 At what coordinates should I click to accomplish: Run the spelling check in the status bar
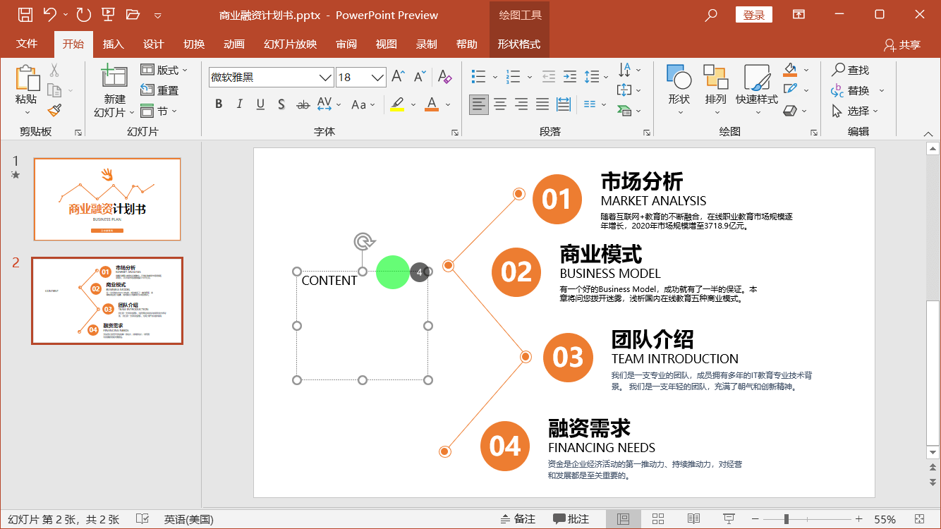(142, 519)
